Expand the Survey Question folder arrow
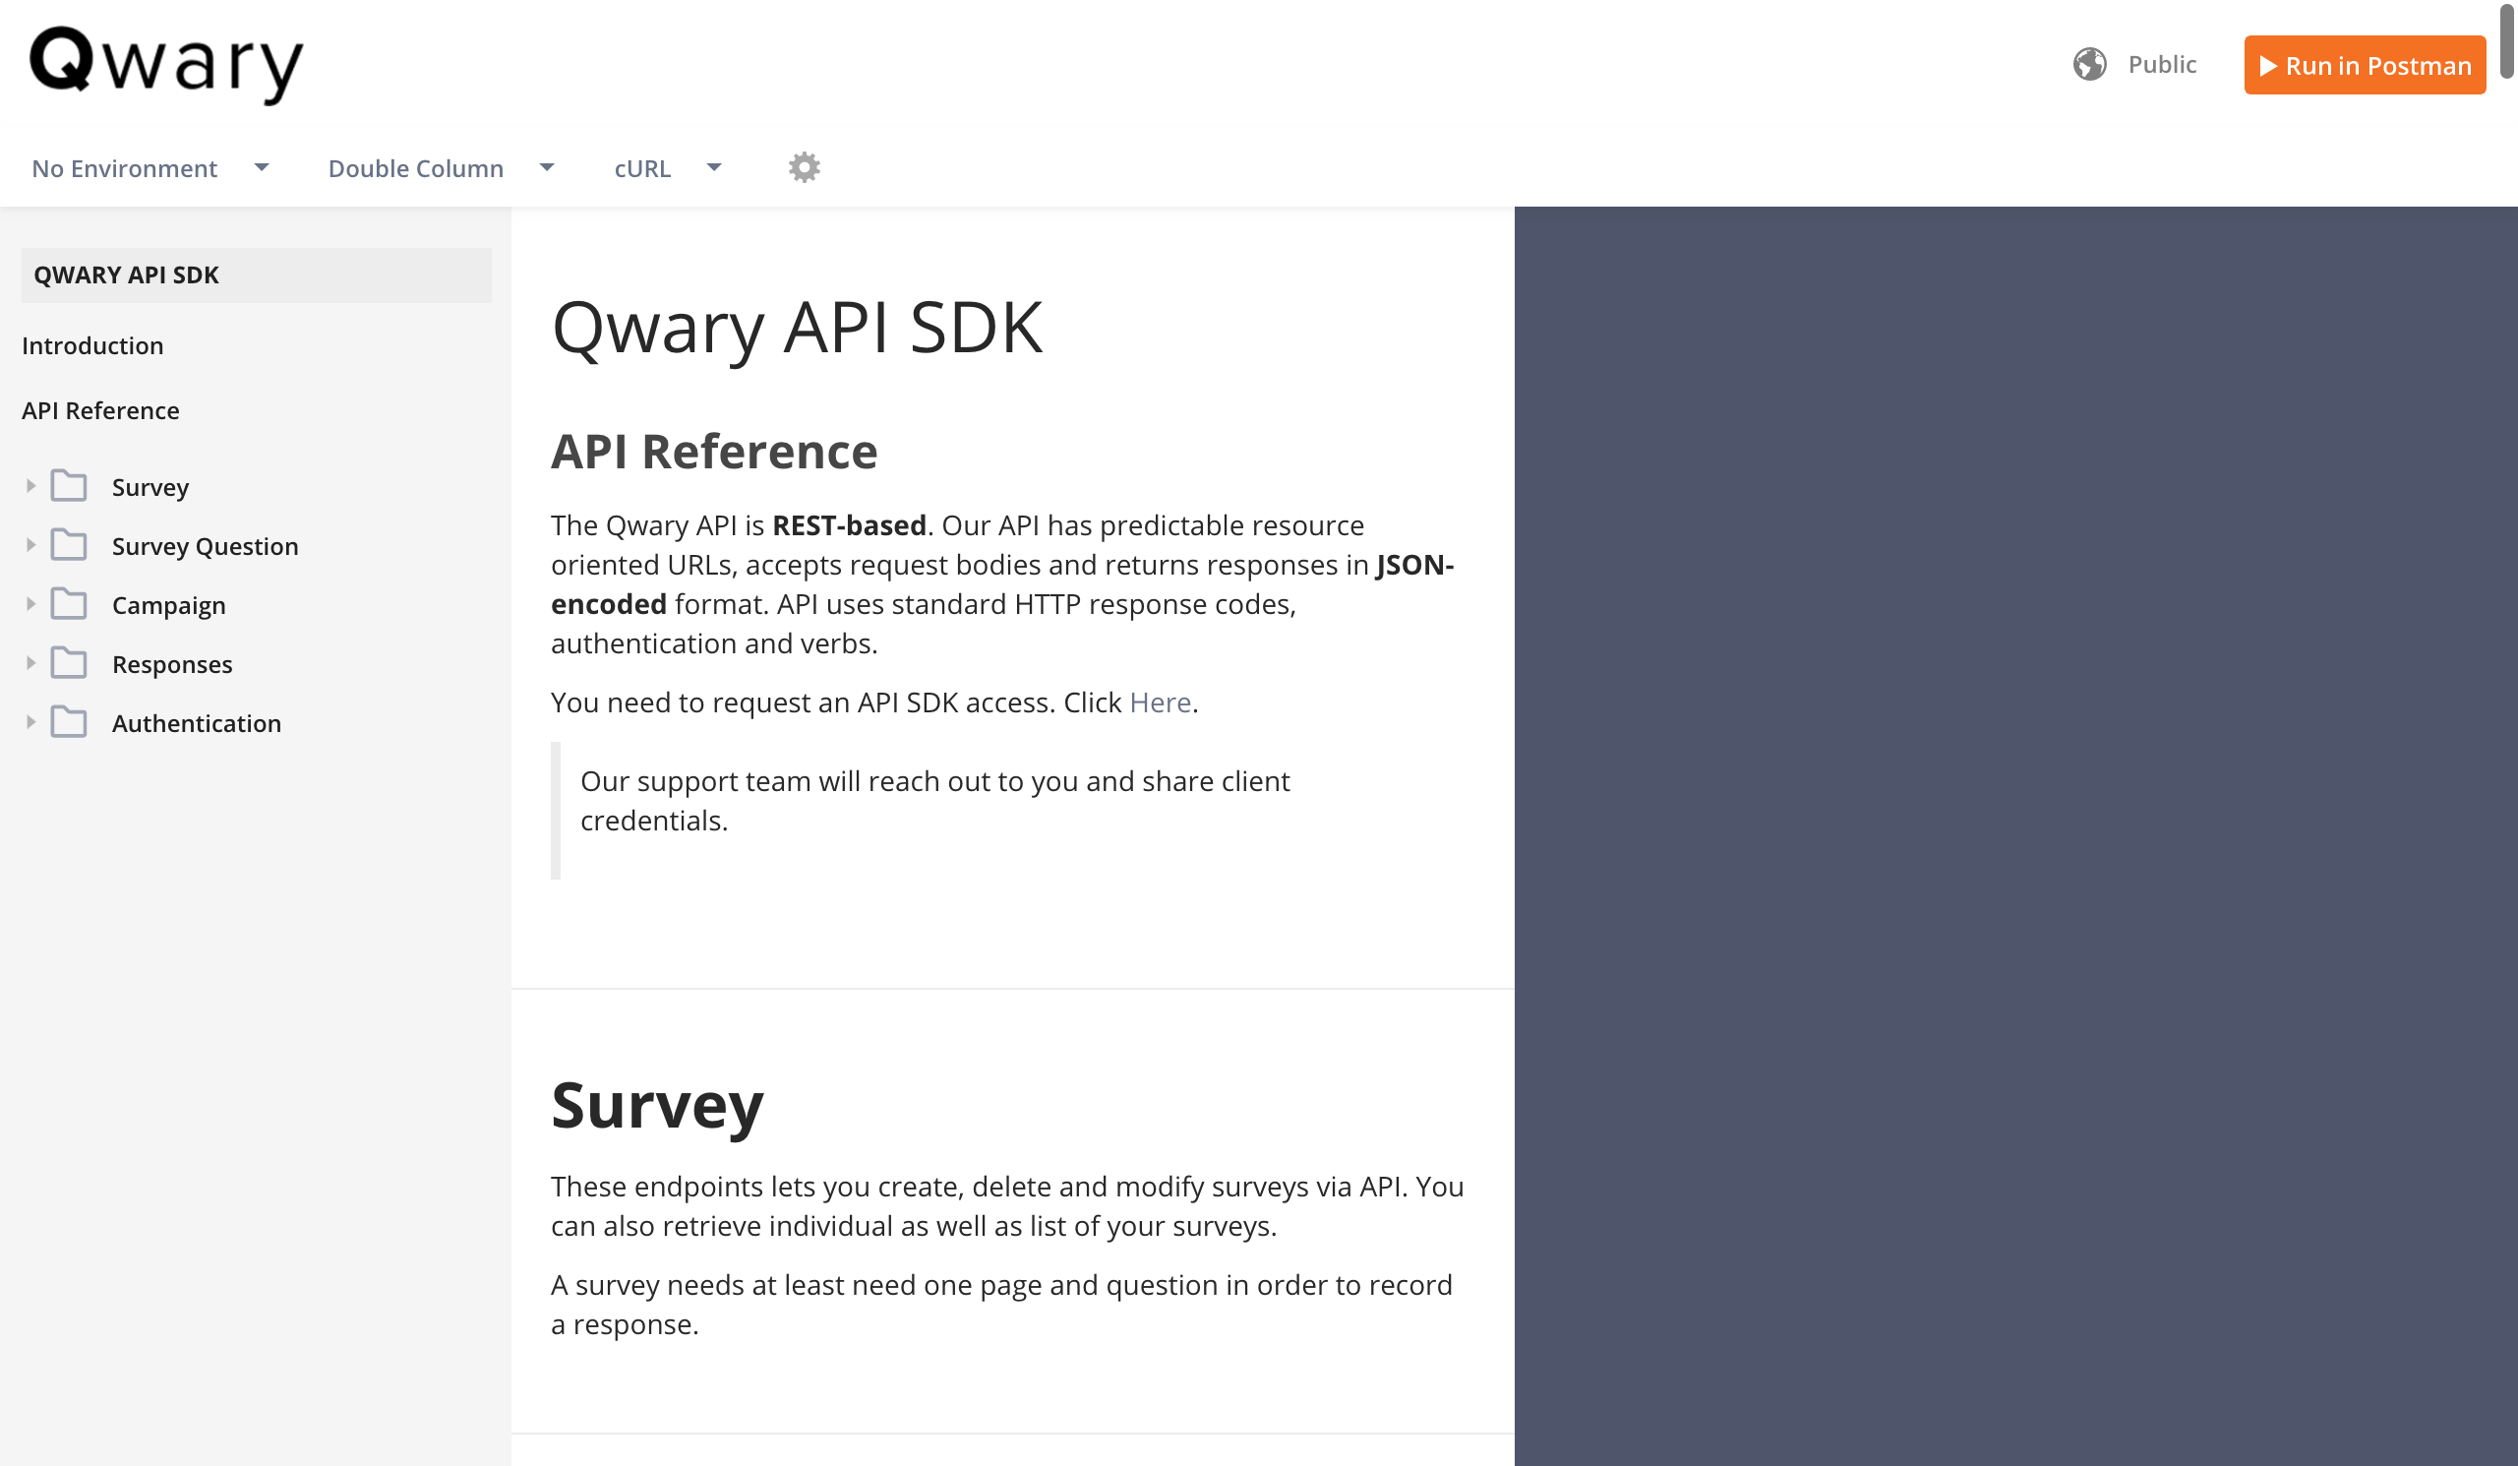Viewport: 2518px width, 1466px height. 30,546
